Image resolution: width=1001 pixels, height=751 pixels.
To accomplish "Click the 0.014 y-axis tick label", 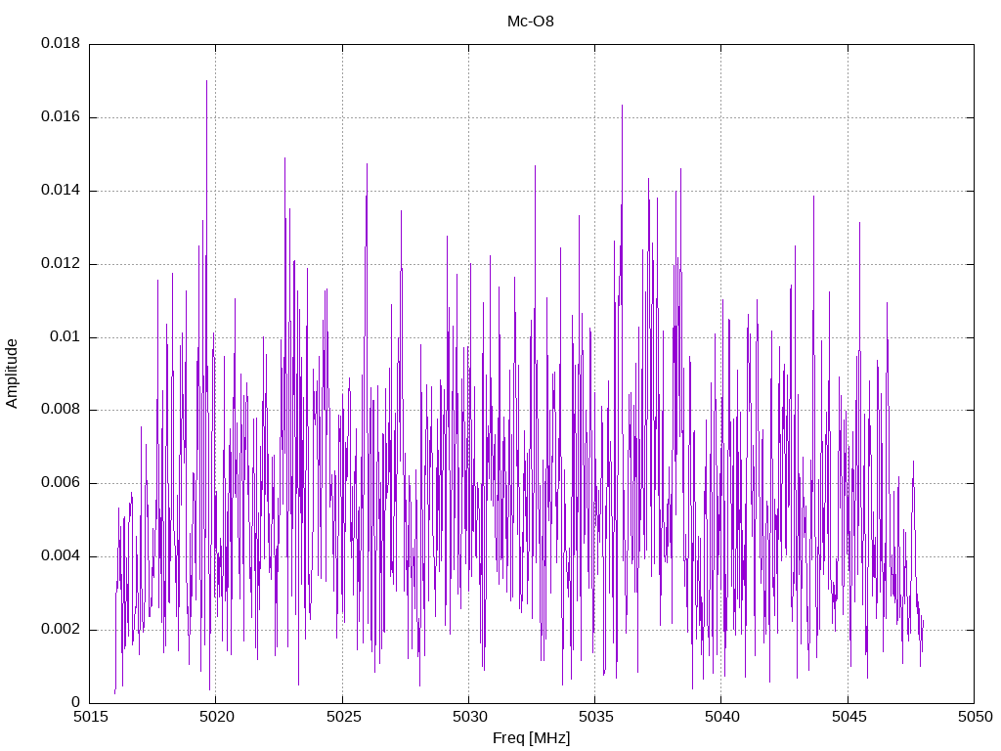I will (x=61, y=190).
